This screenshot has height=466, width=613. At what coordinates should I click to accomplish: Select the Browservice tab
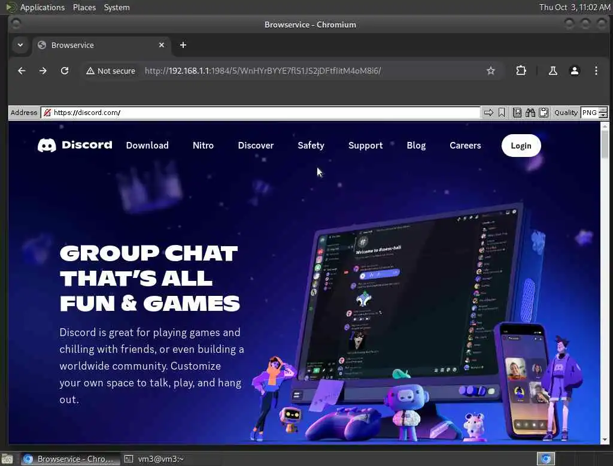pos(101,45)
